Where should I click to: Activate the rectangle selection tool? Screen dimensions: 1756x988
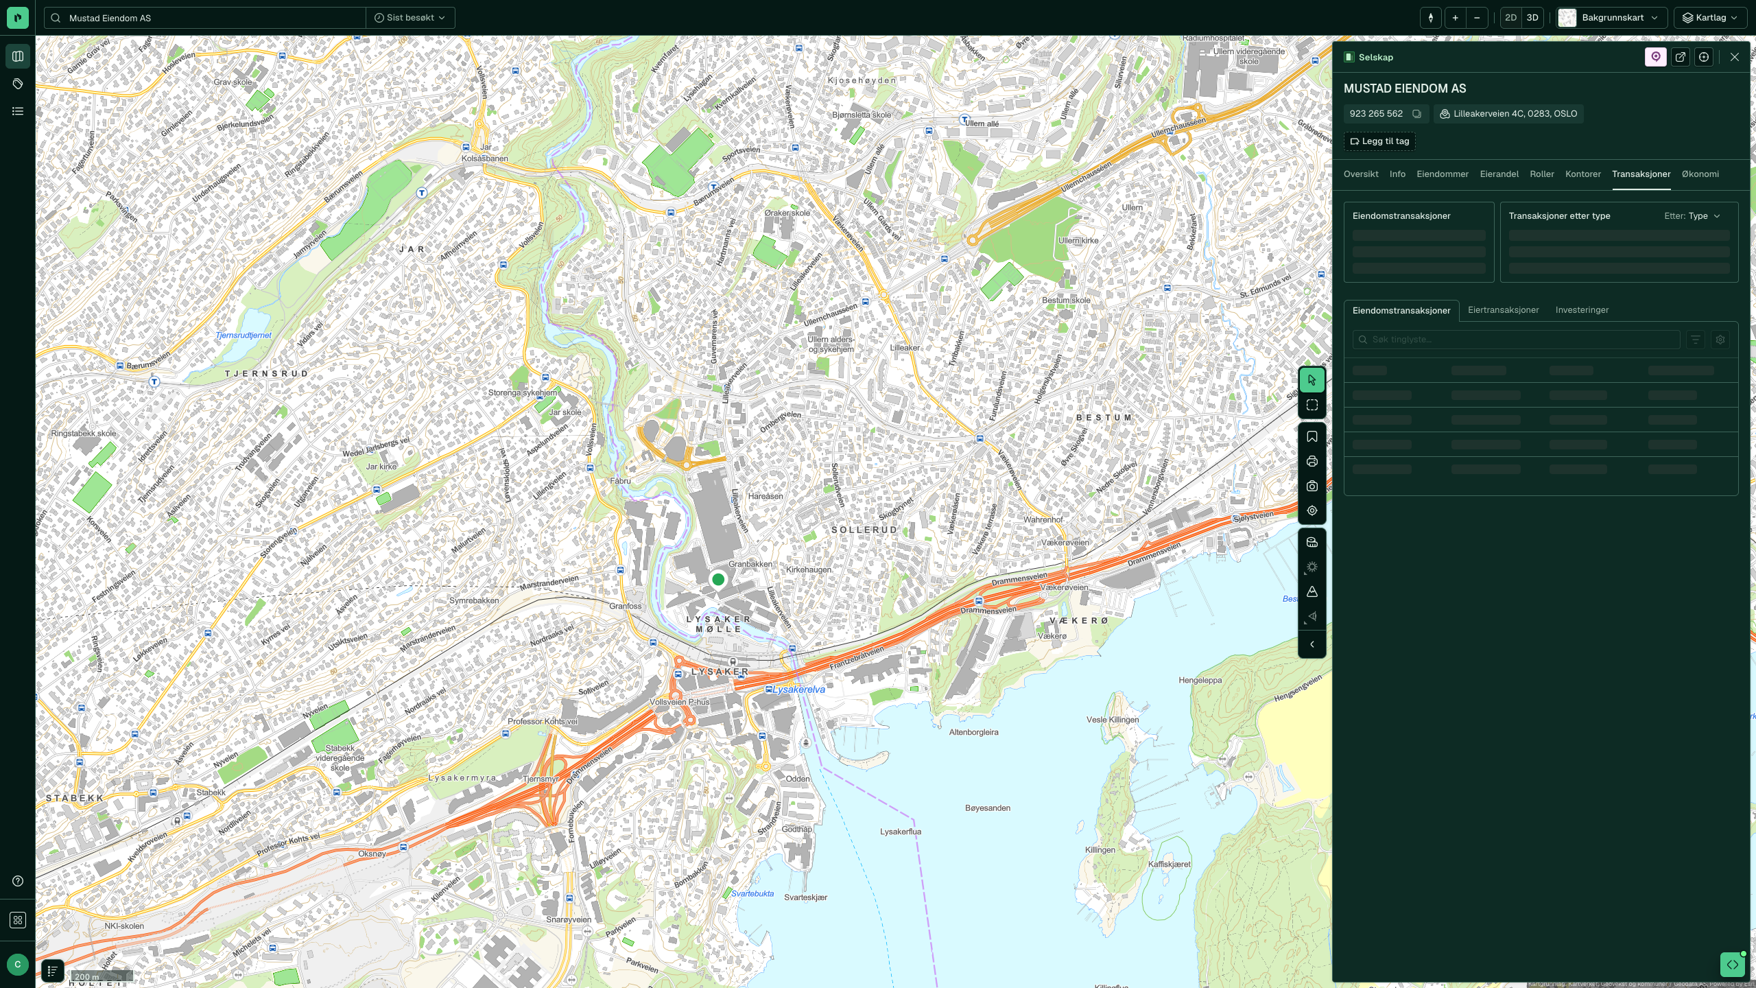coord(1312,405)
